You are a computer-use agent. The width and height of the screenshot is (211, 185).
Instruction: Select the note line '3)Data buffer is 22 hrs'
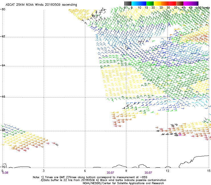pos(103,180)
